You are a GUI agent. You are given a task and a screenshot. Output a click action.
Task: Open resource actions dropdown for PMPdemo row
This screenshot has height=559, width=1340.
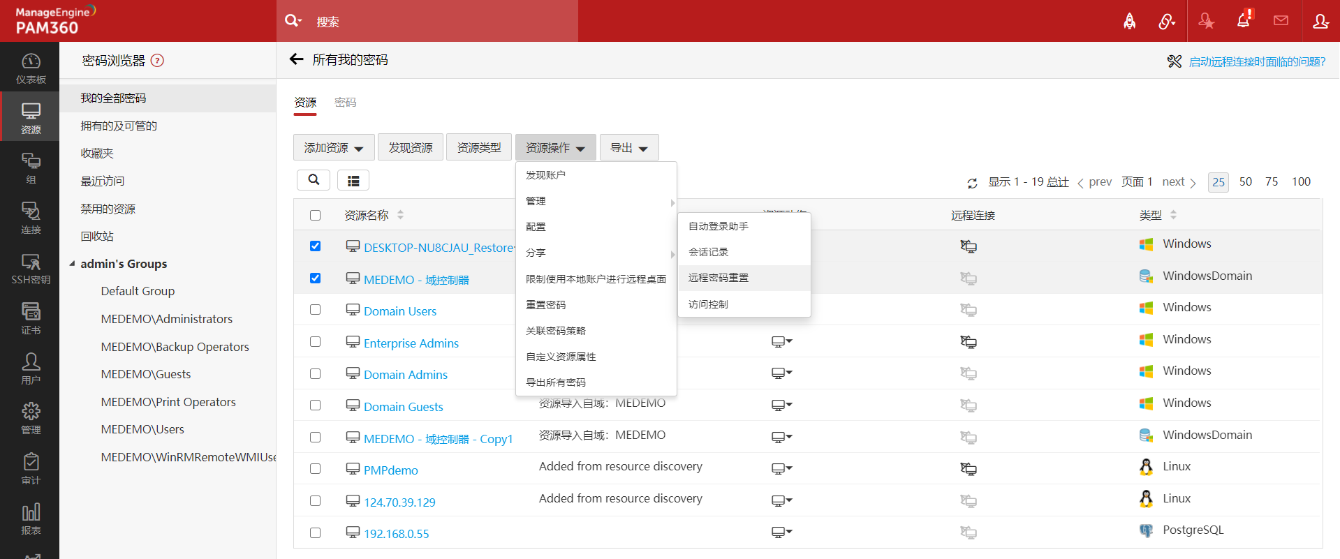click(782, 468)
